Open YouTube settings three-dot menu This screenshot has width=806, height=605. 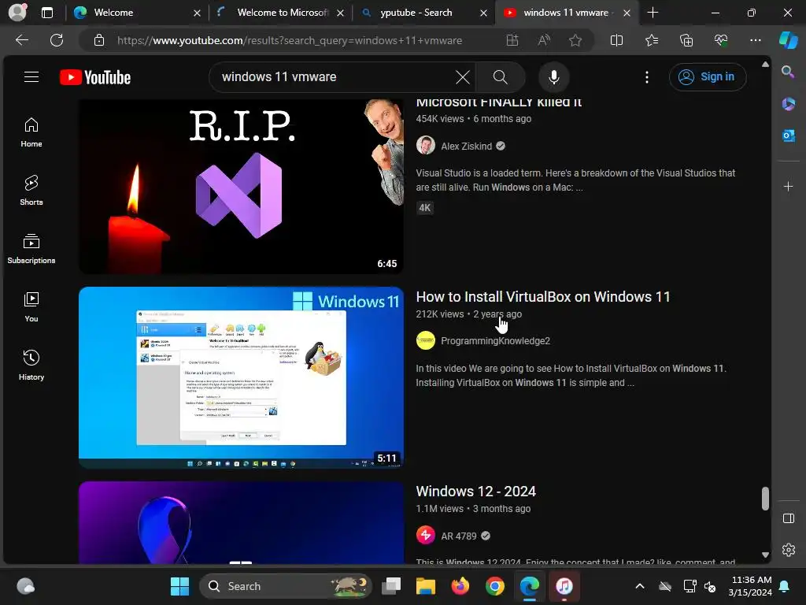[647, 77]
